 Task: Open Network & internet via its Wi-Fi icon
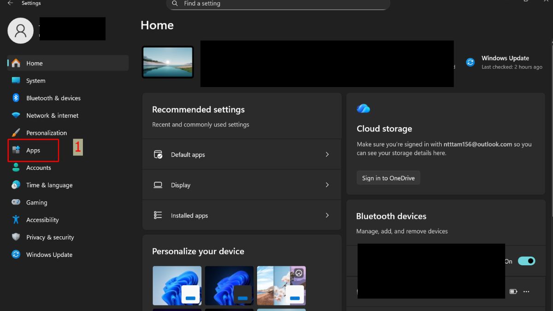(x=16, y=116)
